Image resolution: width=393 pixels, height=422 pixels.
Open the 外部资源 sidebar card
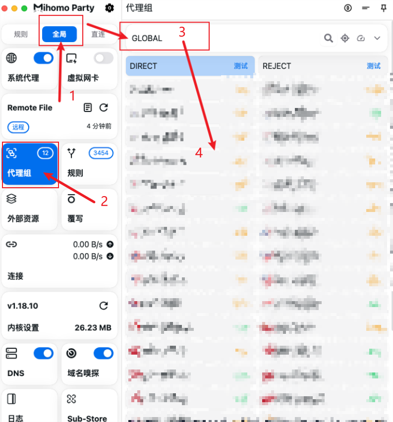(x=29, y=209)
